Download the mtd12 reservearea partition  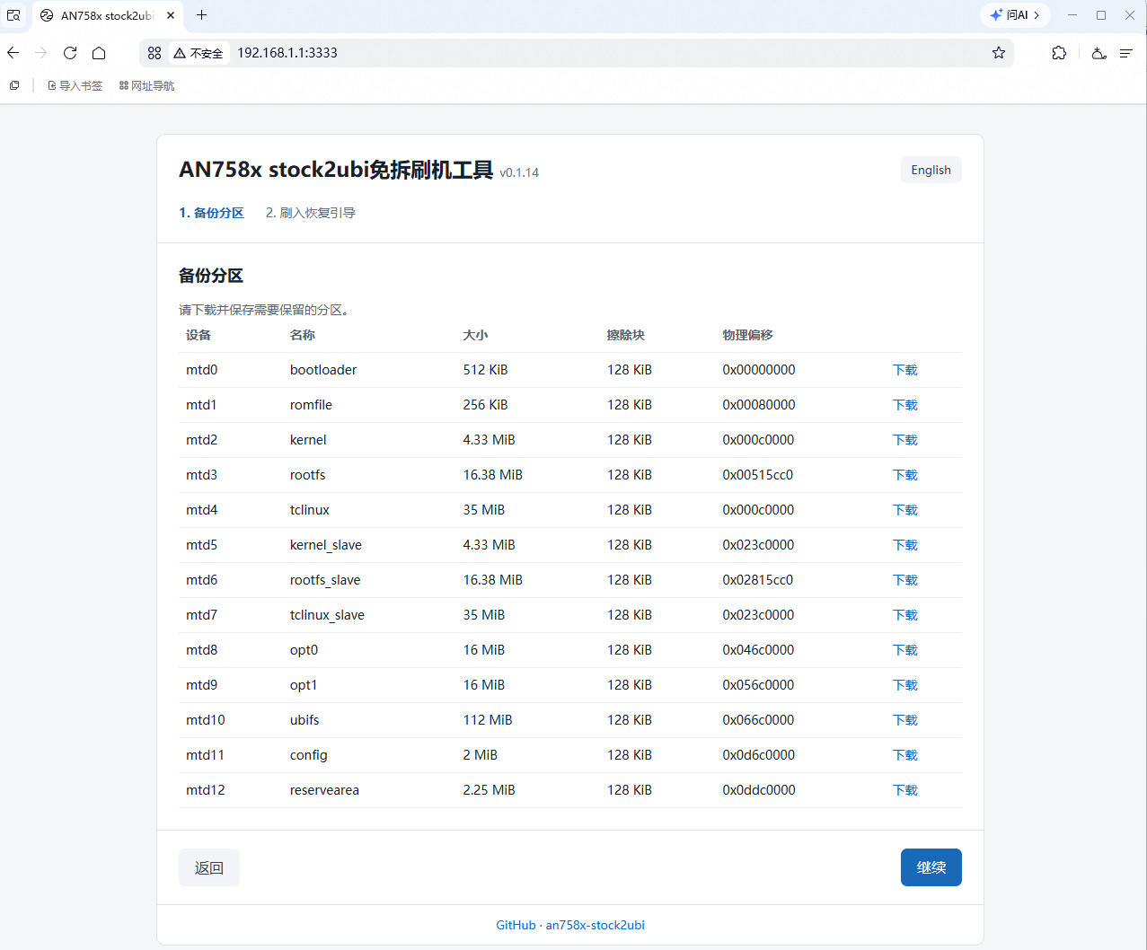click(905, 790)
